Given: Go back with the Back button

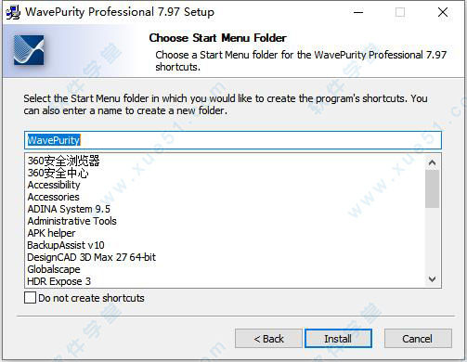Looking at the screenshot, I should click(268, 339).
